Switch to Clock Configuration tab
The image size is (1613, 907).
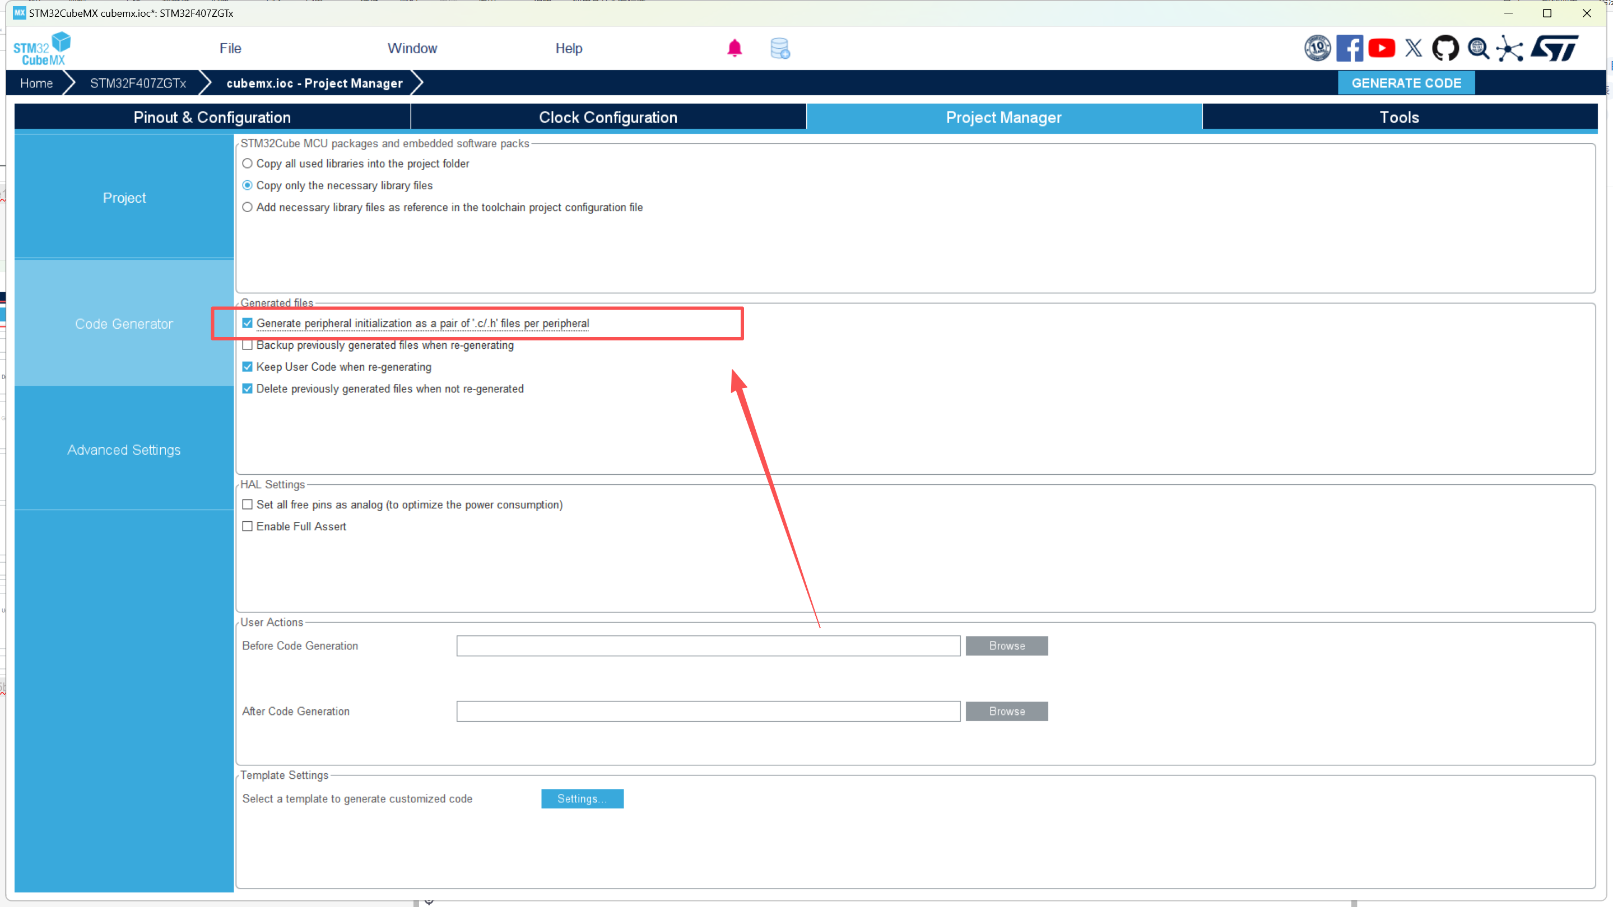(607, 118)
